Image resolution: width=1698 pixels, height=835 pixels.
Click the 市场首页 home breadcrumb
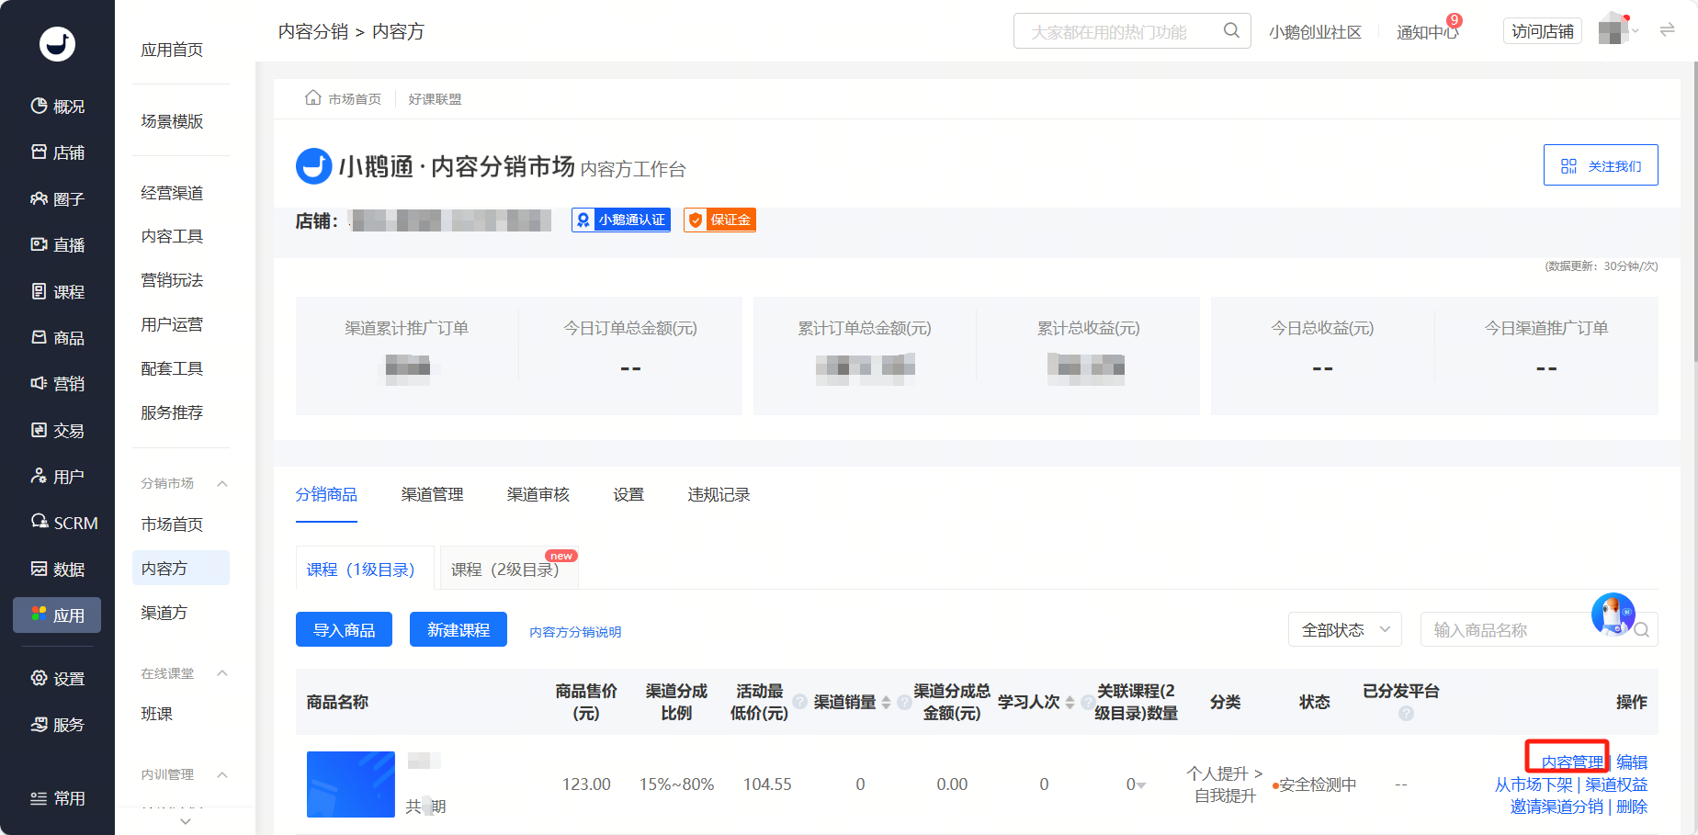tap(344, 98)
